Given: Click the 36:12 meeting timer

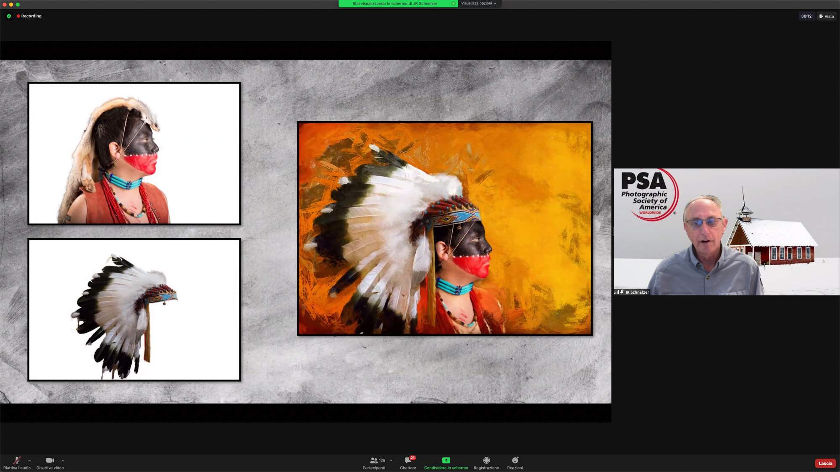Looking at the screenshot, I should [x=806, y=16].
